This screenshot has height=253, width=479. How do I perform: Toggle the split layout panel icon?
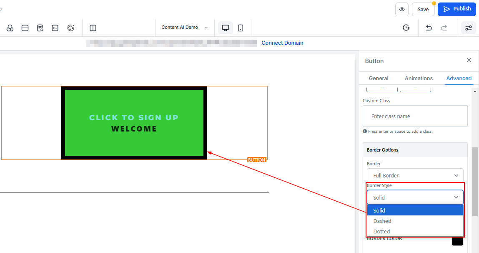pyautogui.click(x=93, y=28)
